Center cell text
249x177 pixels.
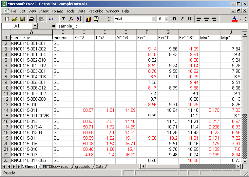(206, 19)
